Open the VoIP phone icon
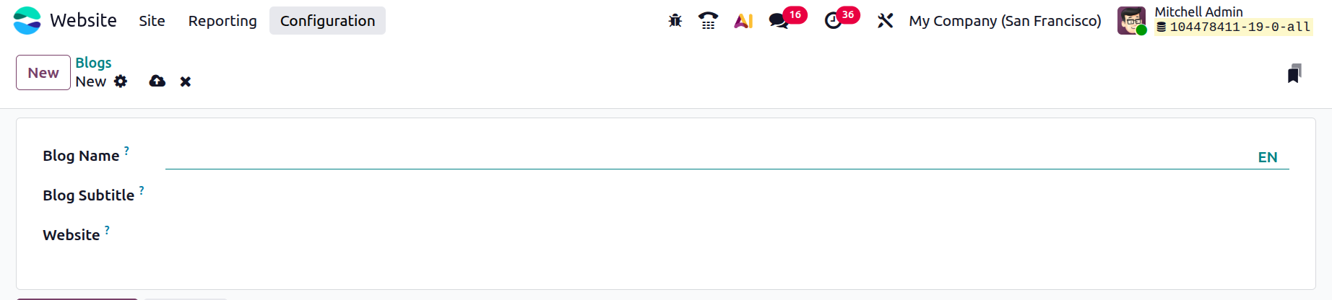Image resolution: width=1332 pixels, height=300 pixels. point(709,21)
